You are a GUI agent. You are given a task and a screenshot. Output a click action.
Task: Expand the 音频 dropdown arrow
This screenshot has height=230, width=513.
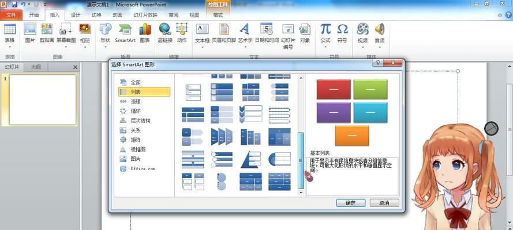tap(380, 47)
